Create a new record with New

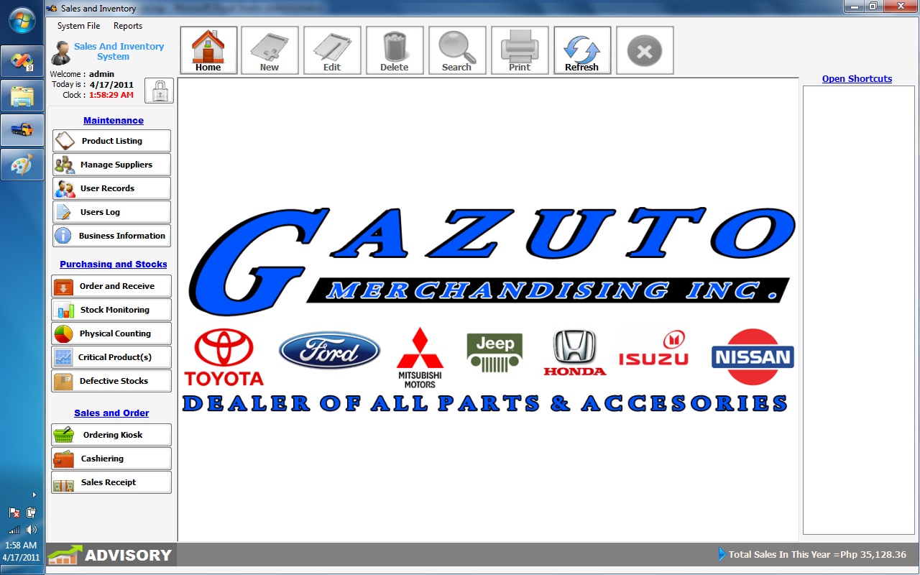tap(270, 50)
